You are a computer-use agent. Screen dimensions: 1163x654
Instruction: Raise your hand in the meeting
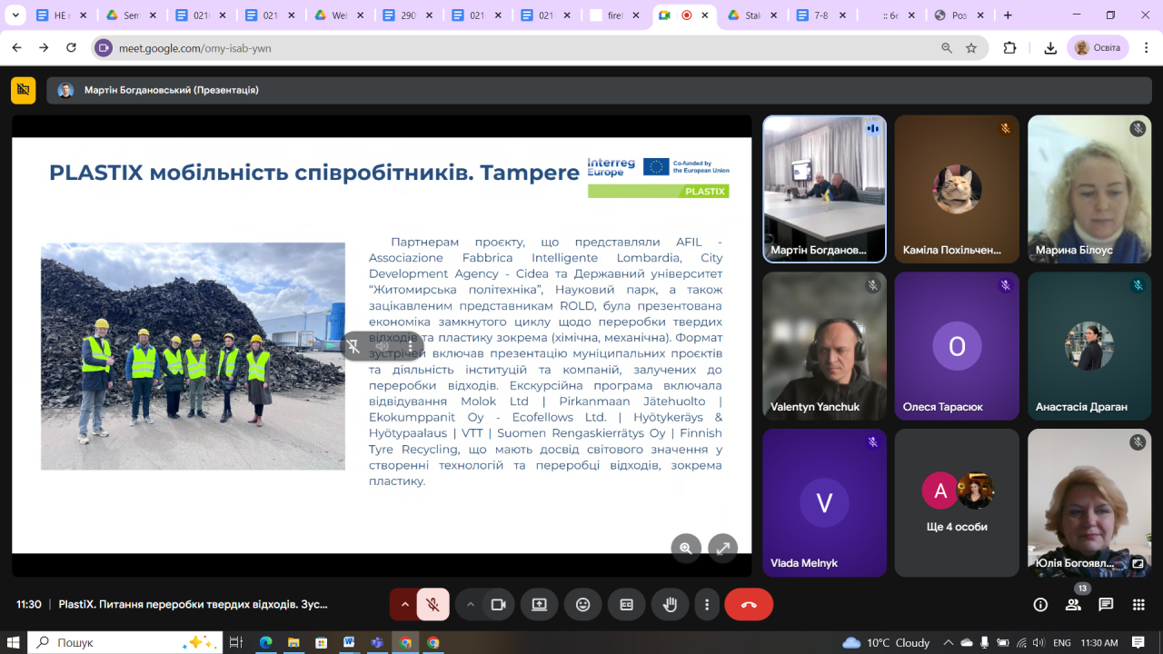click(670, 605)
